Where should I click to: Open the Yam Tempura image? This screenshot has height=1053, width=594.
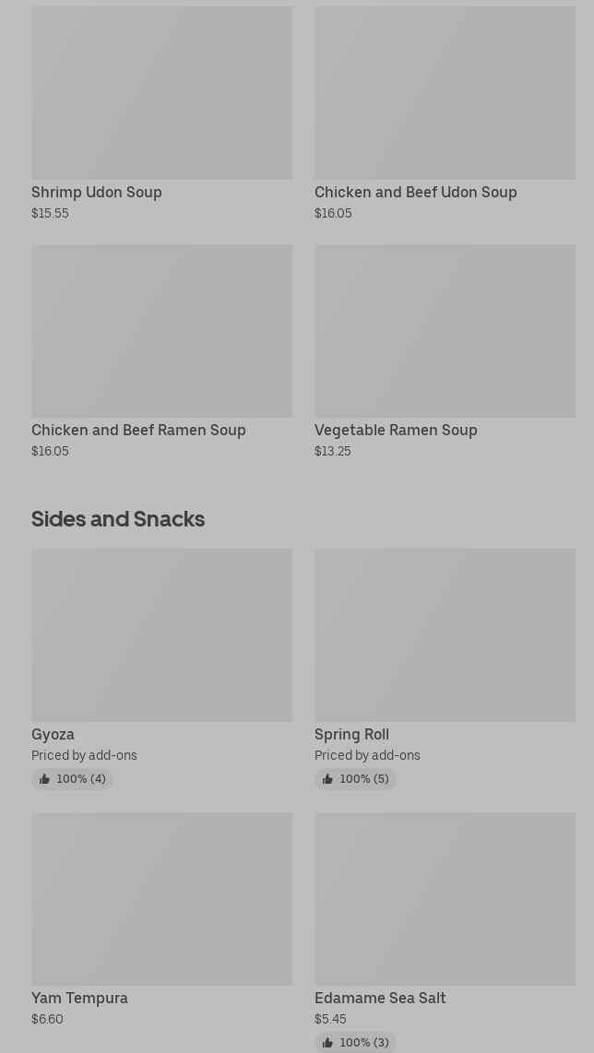coord(161,898)
